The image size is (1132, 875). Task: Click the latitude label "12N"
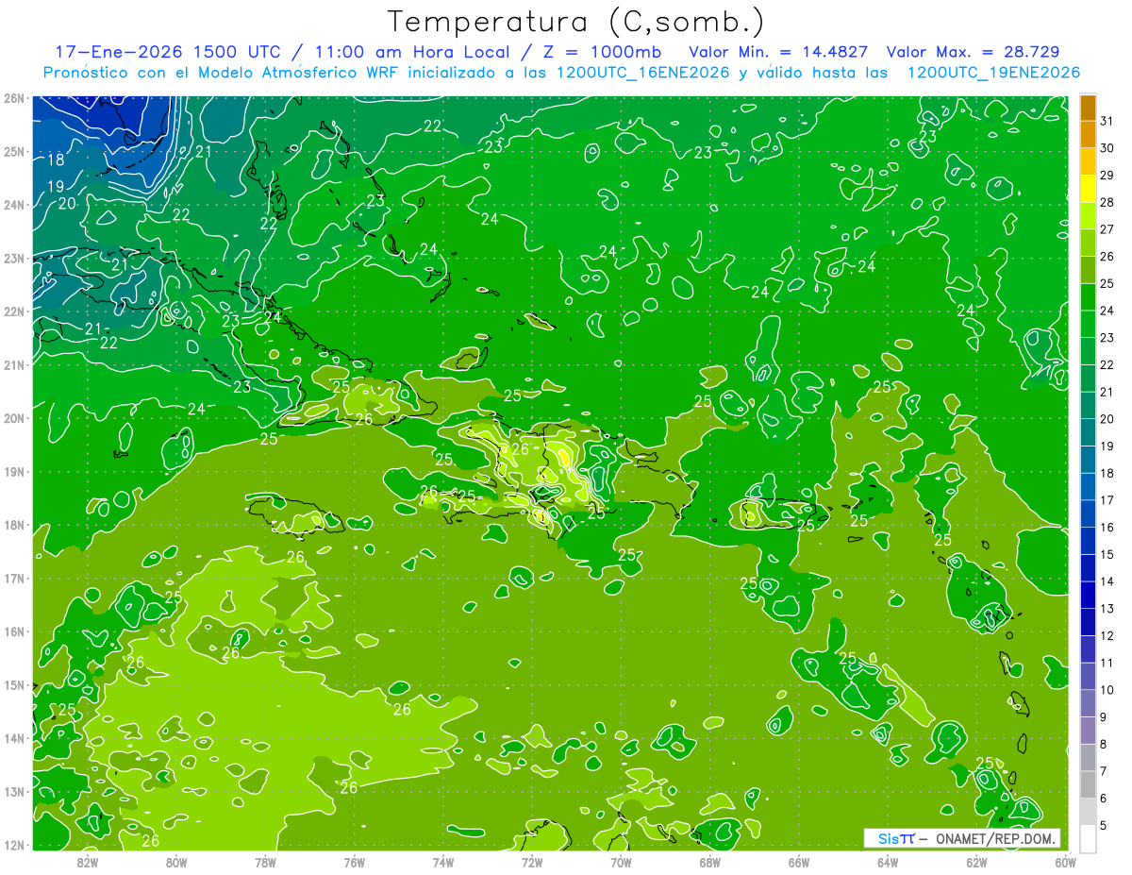[14, 845]
